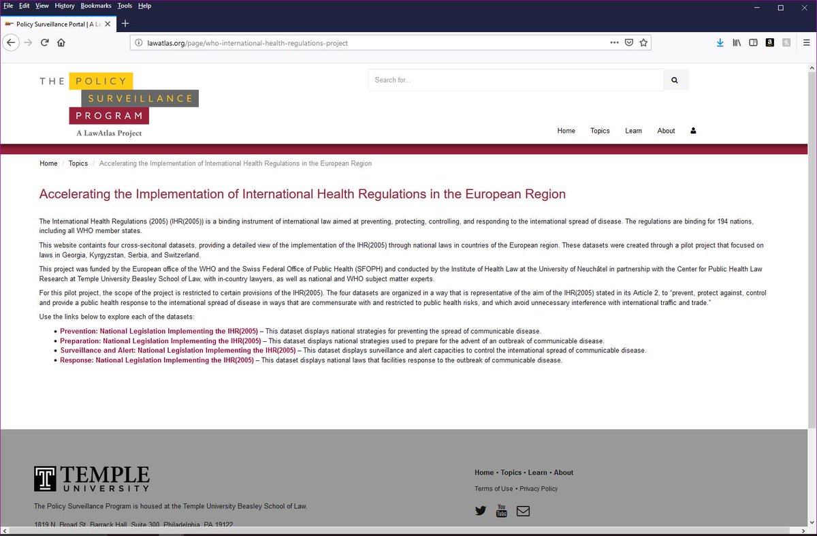Go back with the browser back arrow
Image resolution: width=817 pixels, height=536 pixels.
point(10,42)
